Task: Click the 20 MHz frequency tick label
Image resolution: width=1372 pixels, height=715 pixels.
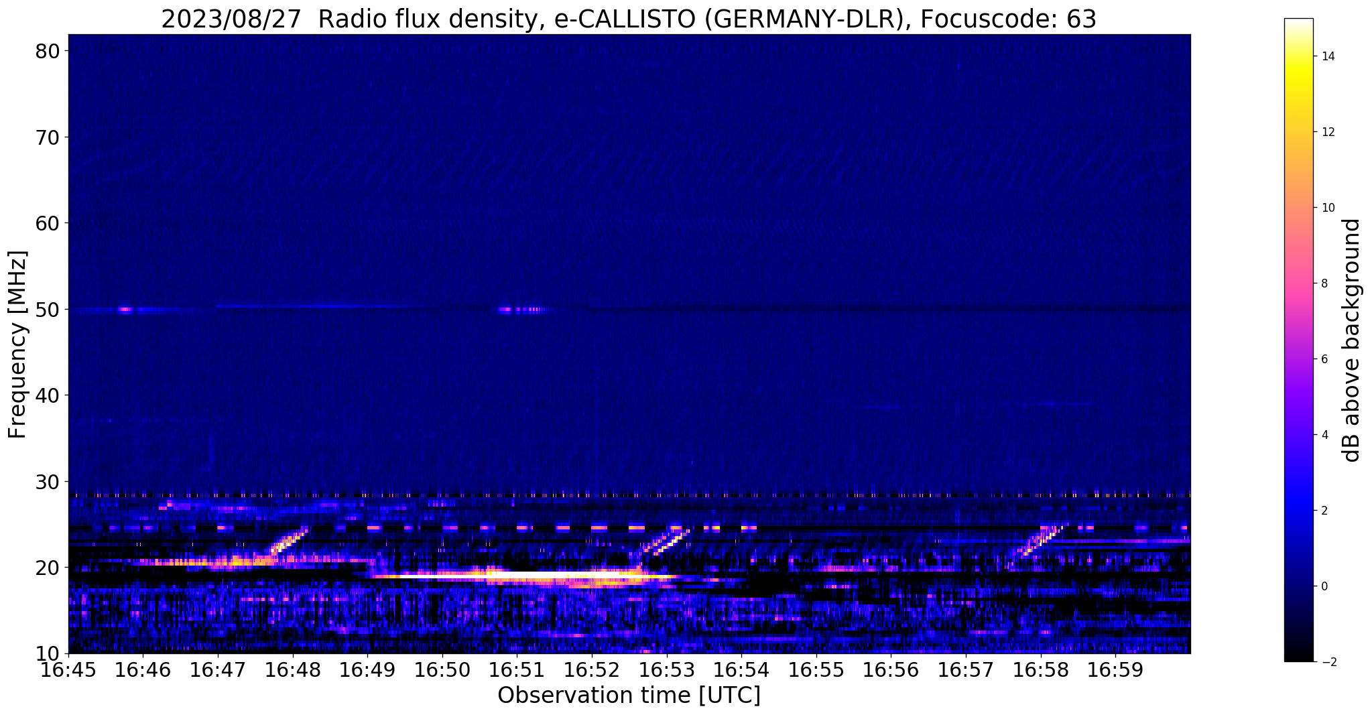Action: click(48, 568)
